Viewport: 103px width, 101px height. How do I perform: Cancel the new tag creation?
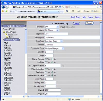tap(76, 24)
